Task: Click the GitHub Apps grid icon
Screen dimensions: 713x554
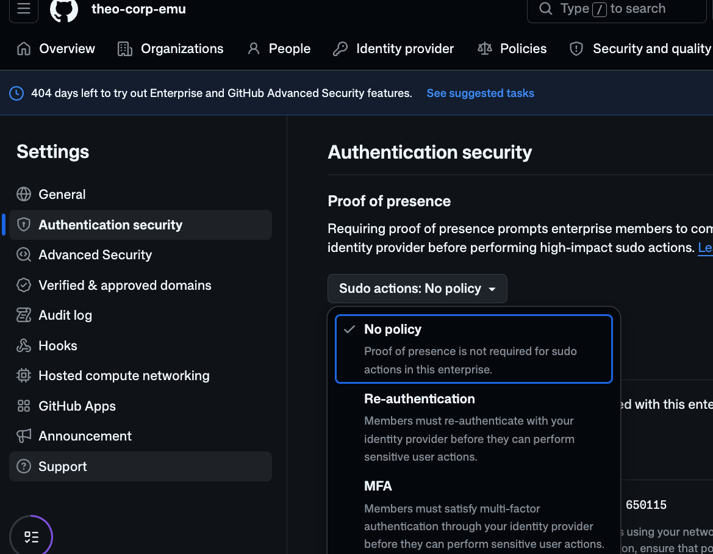Action: click(x=24, y=406)
